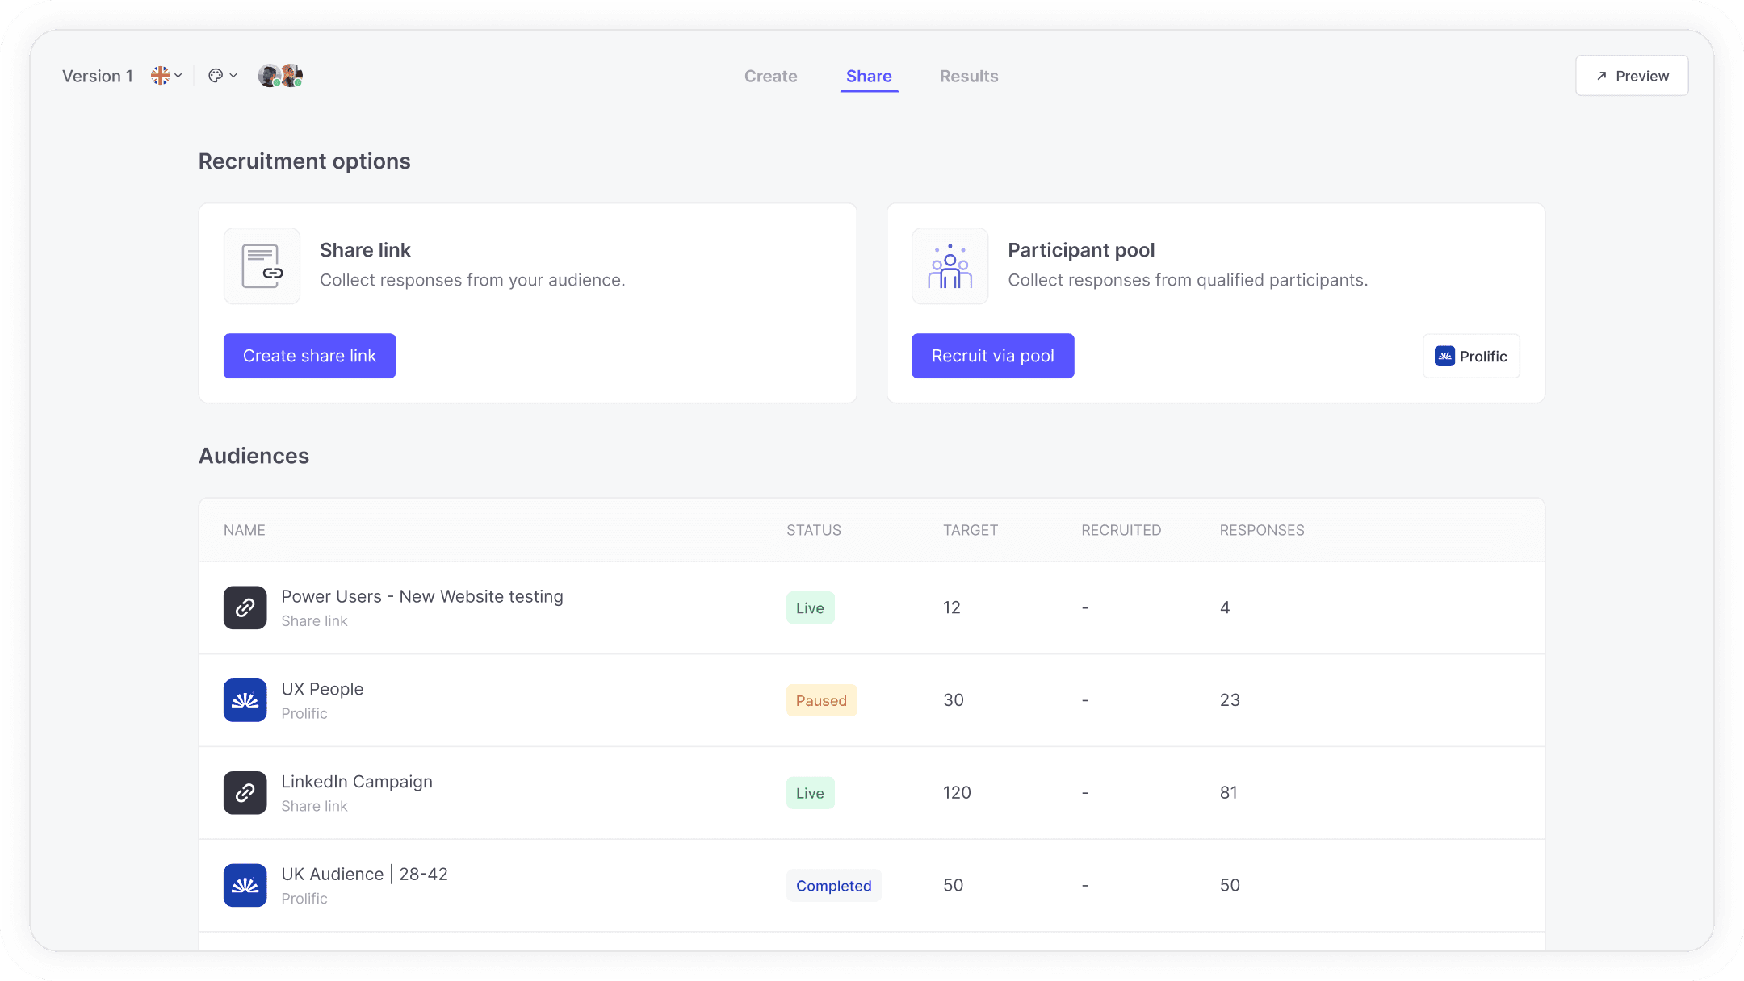Click the Share link document icon

pos(262,265)
